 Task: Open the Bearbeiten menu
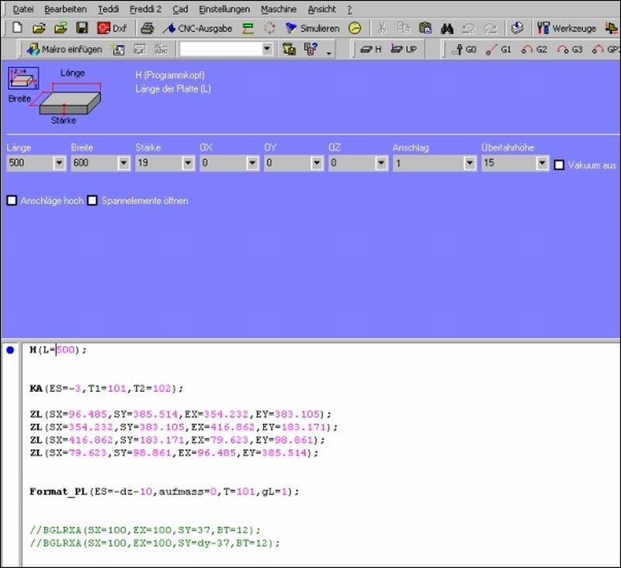(65, 9)
